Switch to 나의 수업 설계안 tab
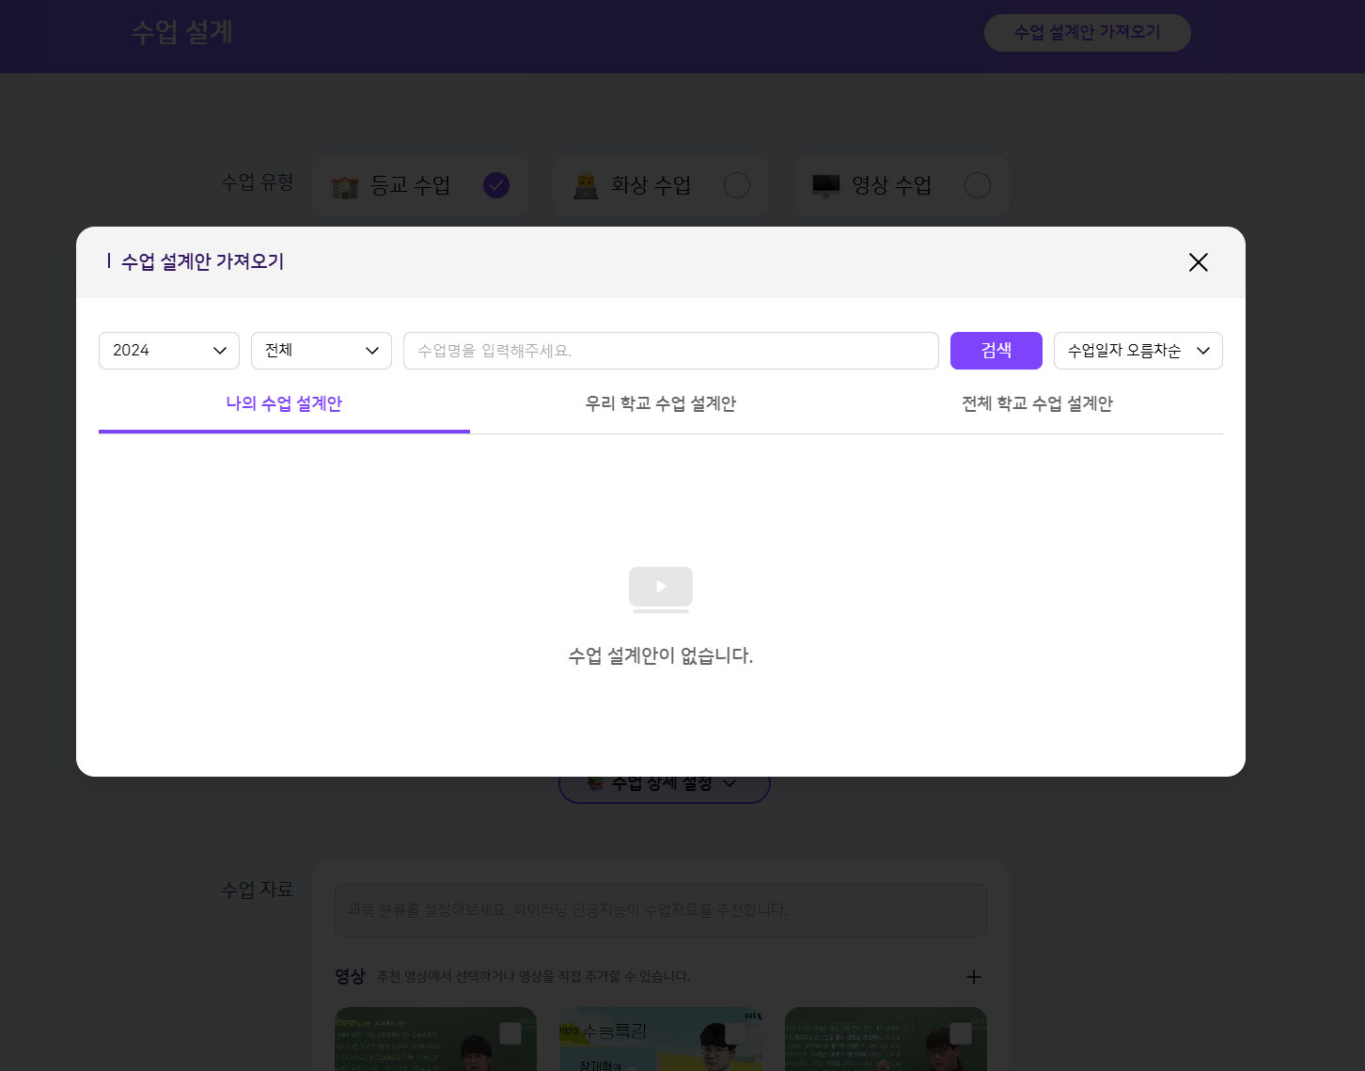This screenshot has width=1365, height=1071. pyautogui.click(x=284, y=404)
